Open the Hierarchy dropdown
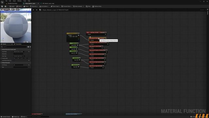The height and width of the screenshot is (118, 209). (34, 7)
